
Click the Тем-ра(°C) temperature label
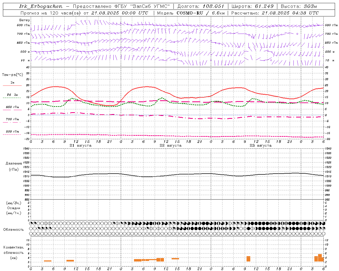click(12, 75)
